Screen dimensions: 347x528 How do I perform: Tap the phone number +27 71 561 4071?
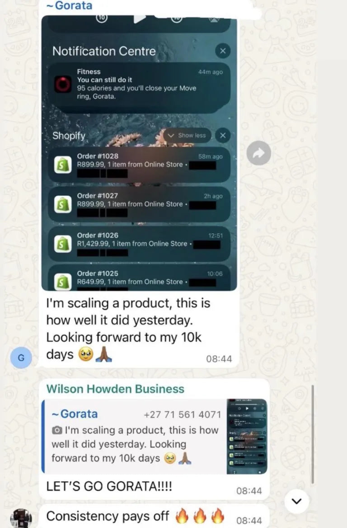click(x=183, y=415)
